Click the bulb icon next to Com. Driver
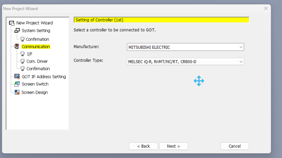282x158 pixels. coord(22,61)
